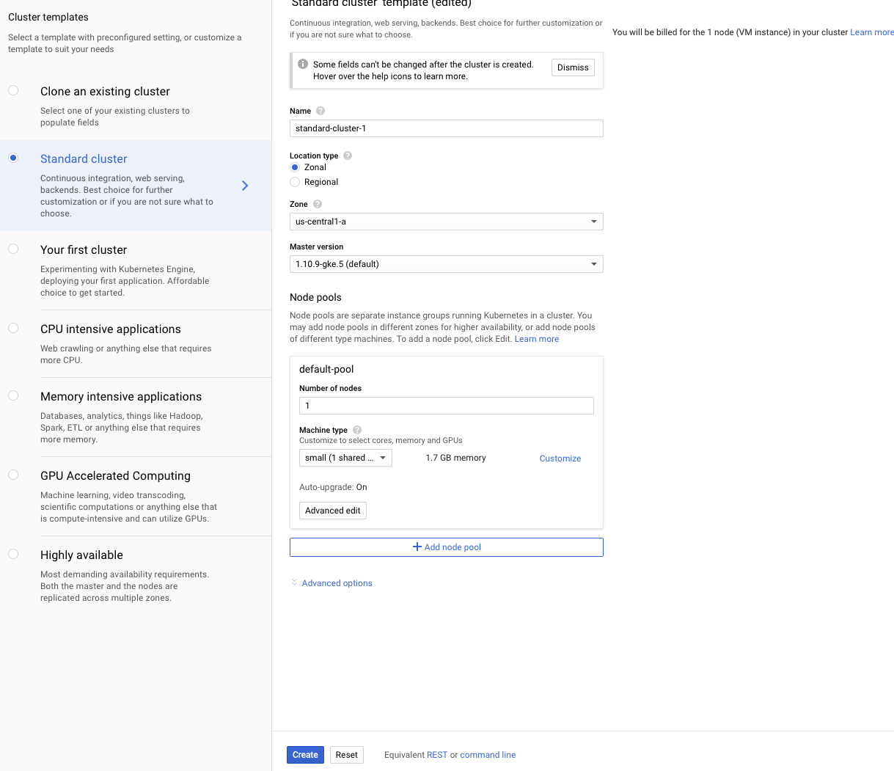
Task: Expand Advanced options
Action: point(337,583)
